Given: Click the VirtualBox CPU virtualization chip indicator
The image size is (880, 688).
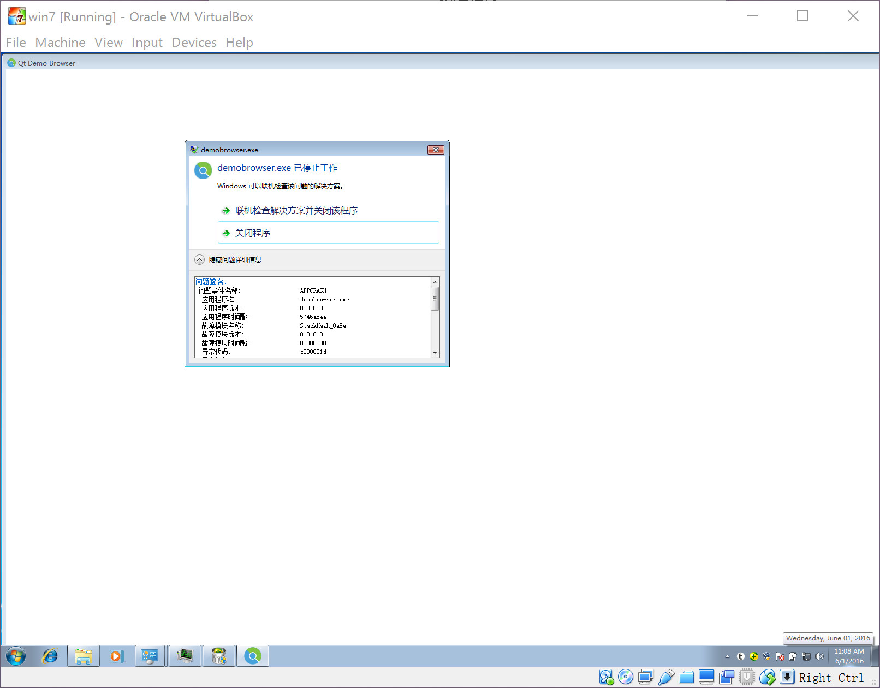Looking at the screenshot, I should 747,677.
